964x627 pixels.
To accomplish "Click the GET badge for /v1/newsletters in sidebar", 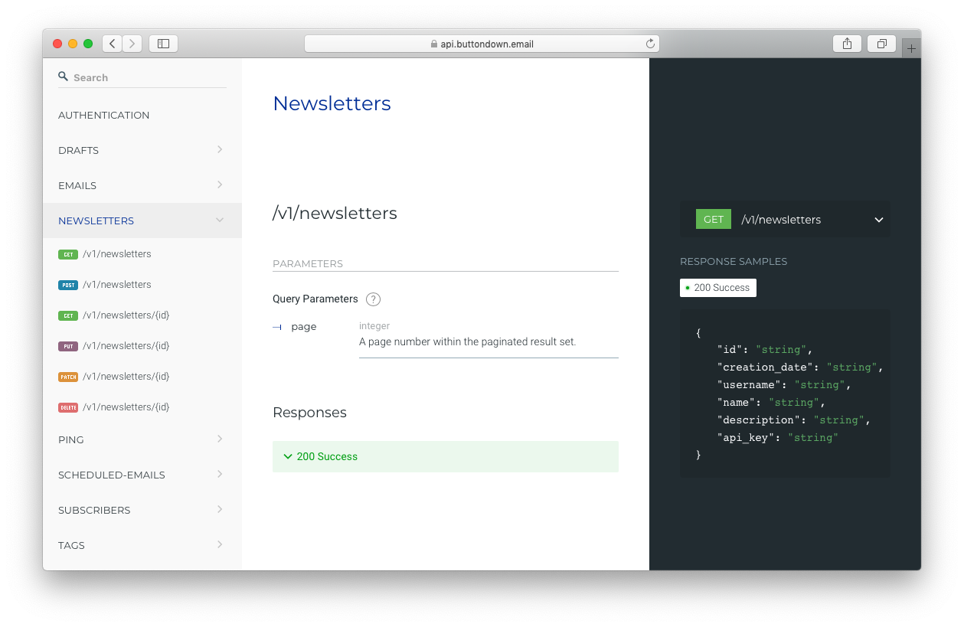I will click(x=68, y=254).
